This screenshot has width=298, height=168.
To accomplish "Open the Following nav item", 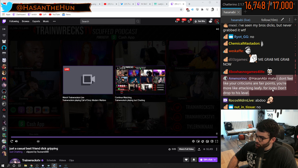I will [14, 21].
